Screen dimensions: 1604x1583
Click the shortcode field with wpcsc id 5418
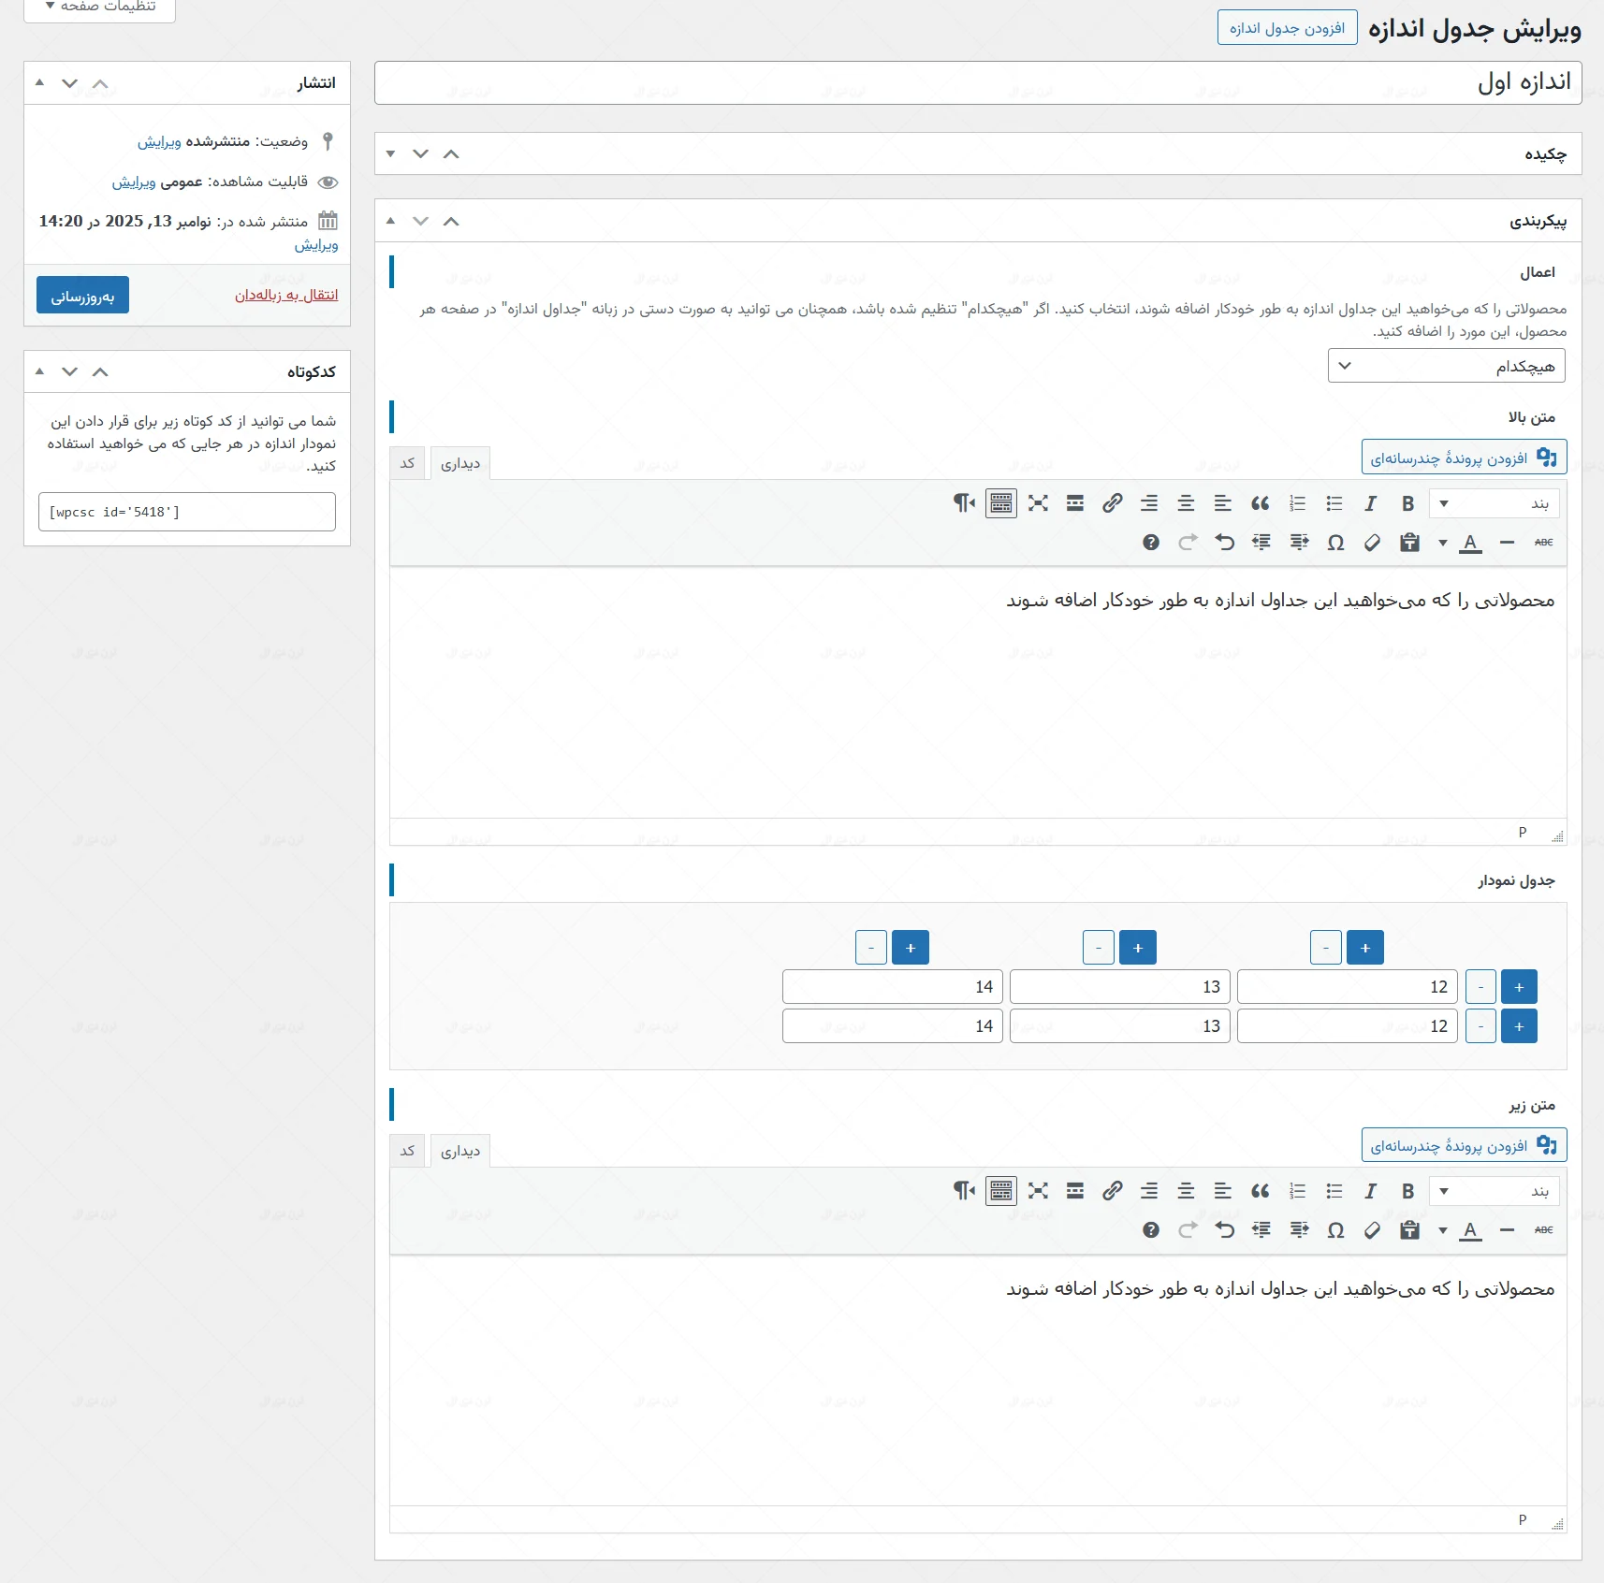coord(187,513)
